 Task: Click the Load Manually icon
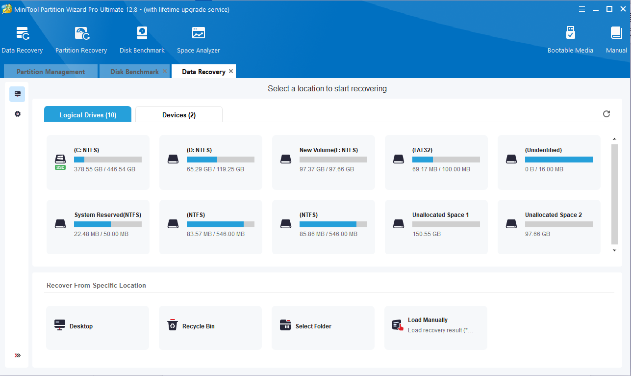398,325
